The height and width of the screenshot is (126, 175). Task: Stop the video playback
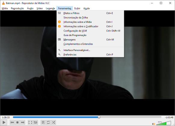pos(17,122)
